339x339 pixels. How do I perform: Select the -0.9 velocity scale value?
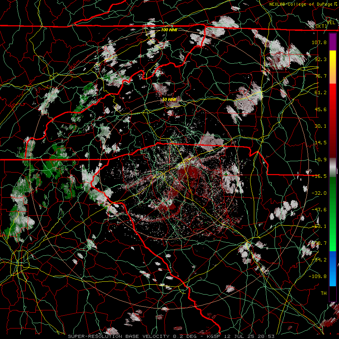pos(321,160)
